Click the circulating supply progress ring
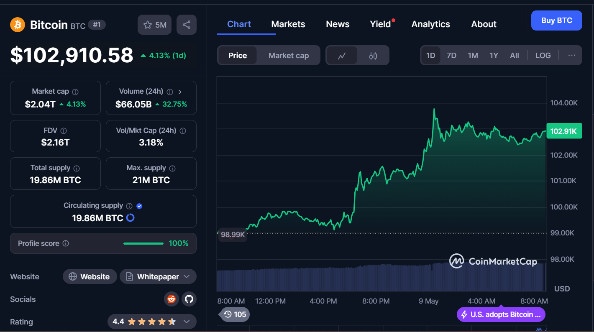The width and height of the screenshot is (594, 332). [130, 218]
